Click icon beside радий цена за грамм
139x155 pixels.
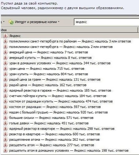[5, 79]
